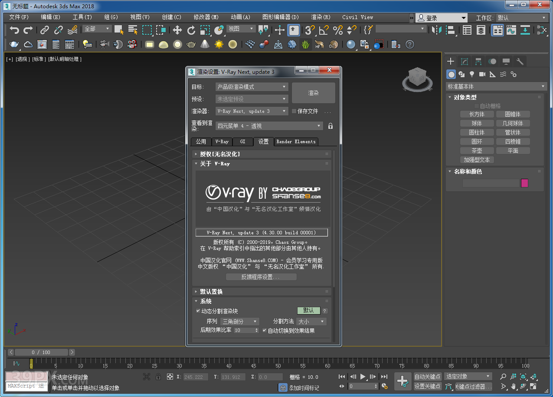Open the Select by Name list tool

(133, 30)
